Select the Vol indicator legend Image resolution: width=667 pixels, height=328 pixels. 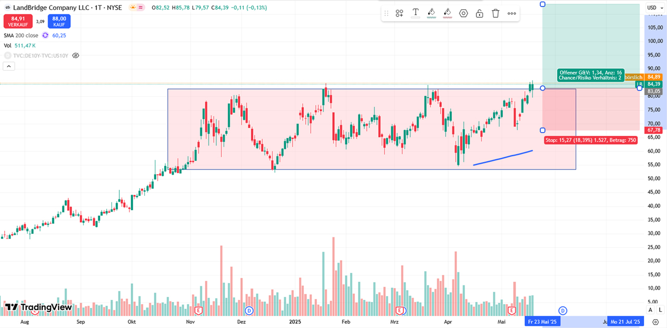tap(8, 46)
